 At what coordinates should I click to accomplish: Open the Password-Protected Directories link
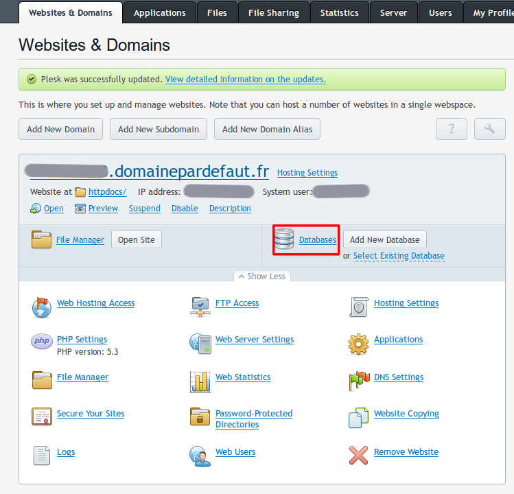tap(254, 419)
